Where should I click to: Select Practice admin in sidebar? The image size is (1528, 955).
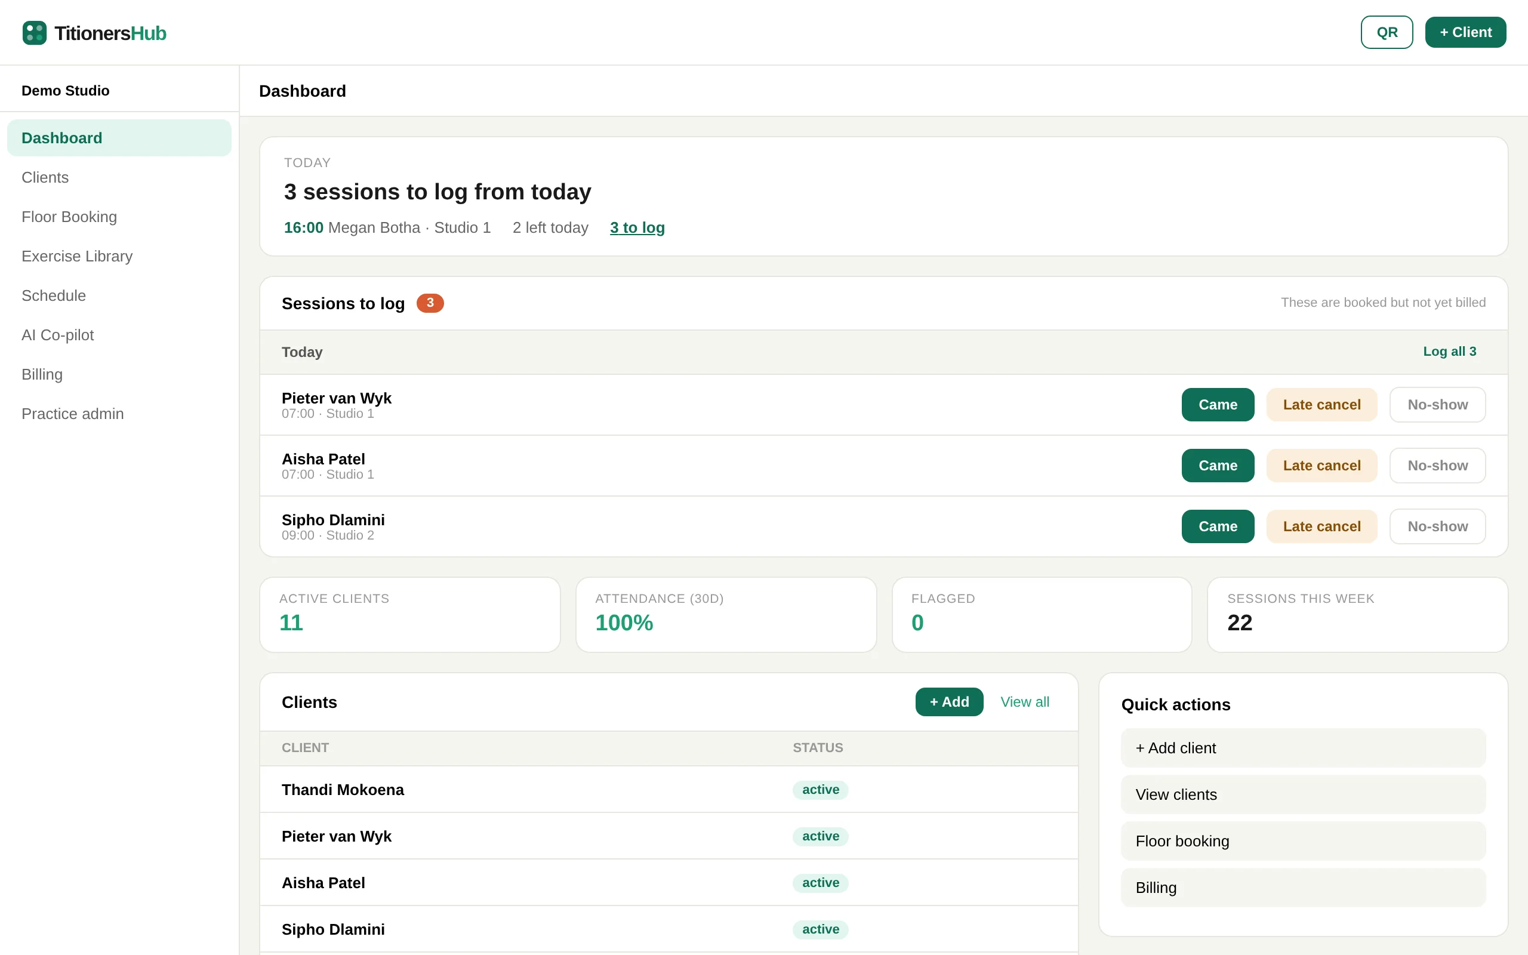(119, 414)
